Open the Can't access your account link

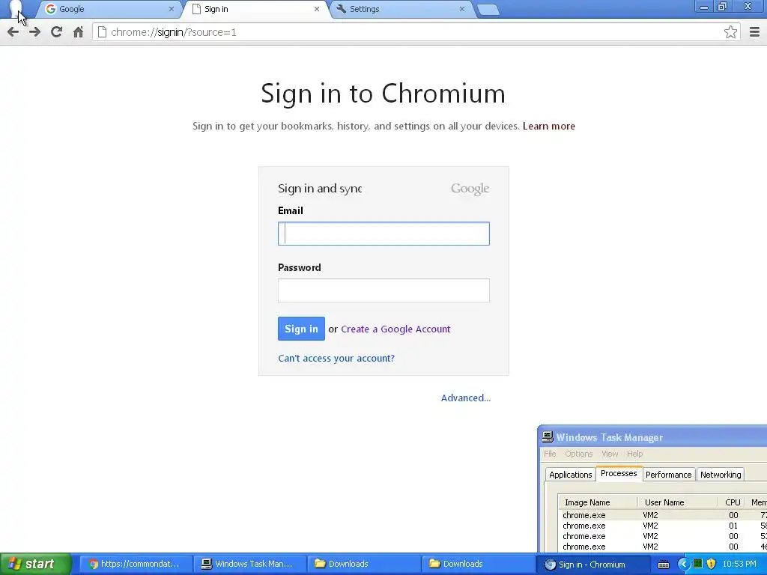tap(336, 359)
